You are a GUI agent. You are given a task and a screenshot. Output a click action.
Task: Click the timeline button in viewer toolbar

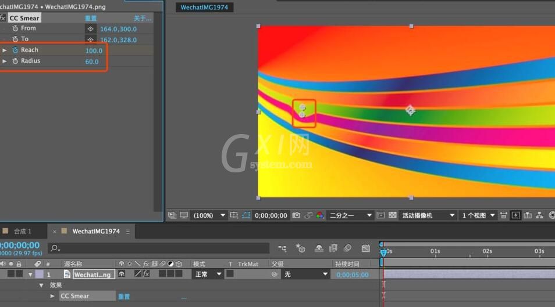click(528, 215)
